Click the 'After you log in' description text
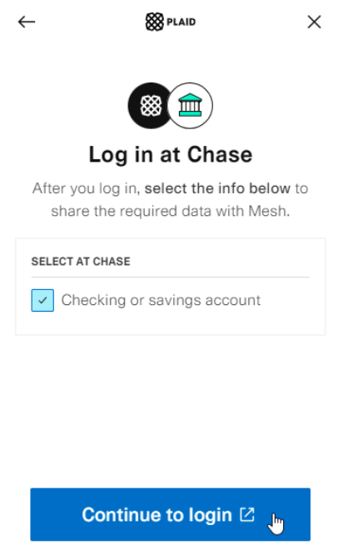The height and width of the screenshot is (555, 338). click(85, 188)
